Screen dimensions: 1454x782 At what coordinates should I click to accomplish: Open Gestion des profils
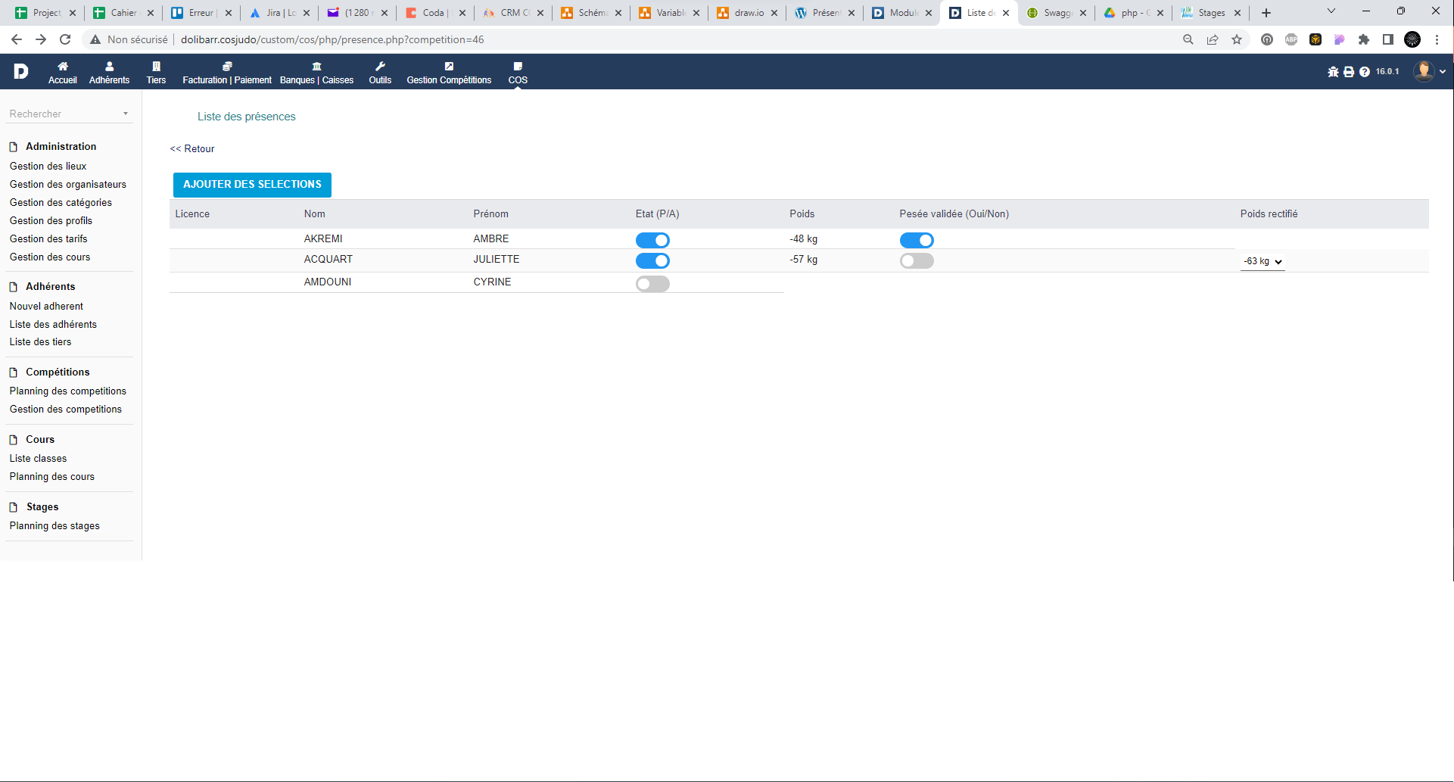click(51, 221)
